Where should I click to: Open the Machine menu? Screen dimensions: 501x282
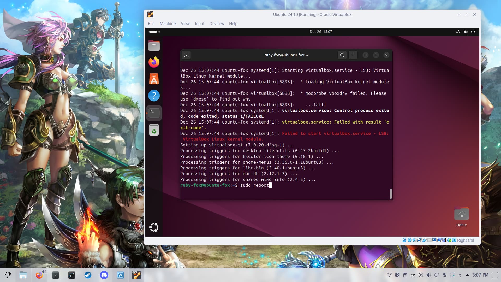coord(168,24)
